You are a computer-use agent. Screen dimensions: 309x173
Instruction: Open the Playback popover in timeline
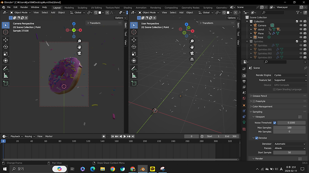point(16,136)
